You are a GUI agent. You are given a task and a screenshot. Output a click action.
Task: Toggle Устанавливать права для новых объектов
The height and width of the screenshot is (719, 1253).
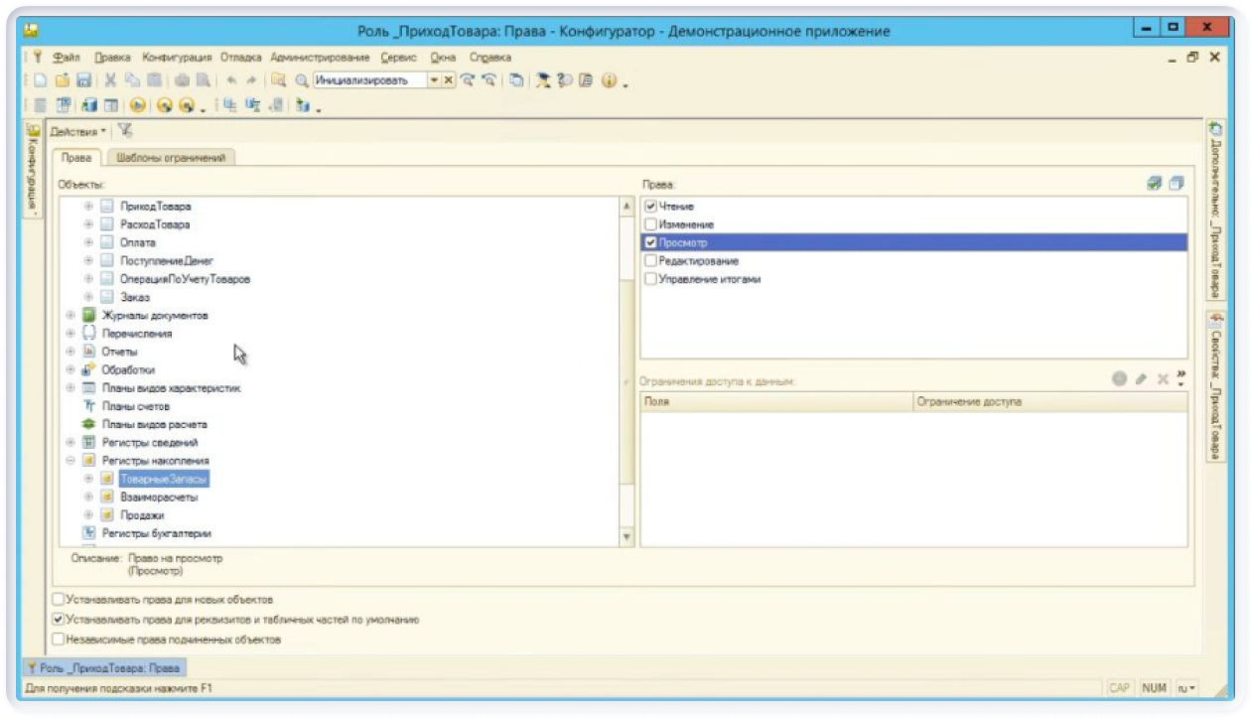coord(59,600)
